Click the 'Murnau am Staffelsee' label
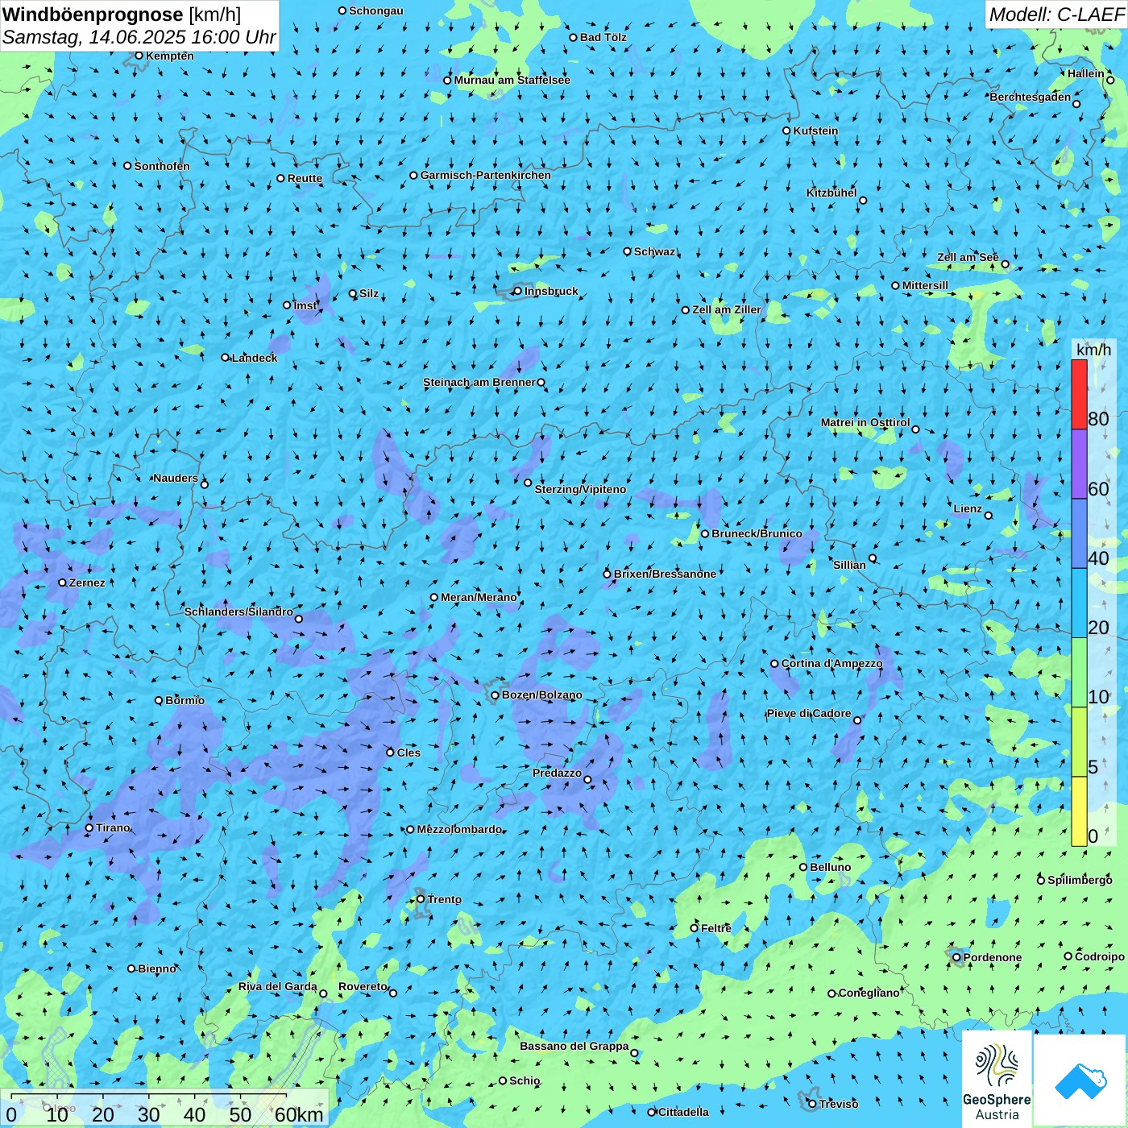The width and height of the screenshot is (1128, 1128). coord(512,80)
